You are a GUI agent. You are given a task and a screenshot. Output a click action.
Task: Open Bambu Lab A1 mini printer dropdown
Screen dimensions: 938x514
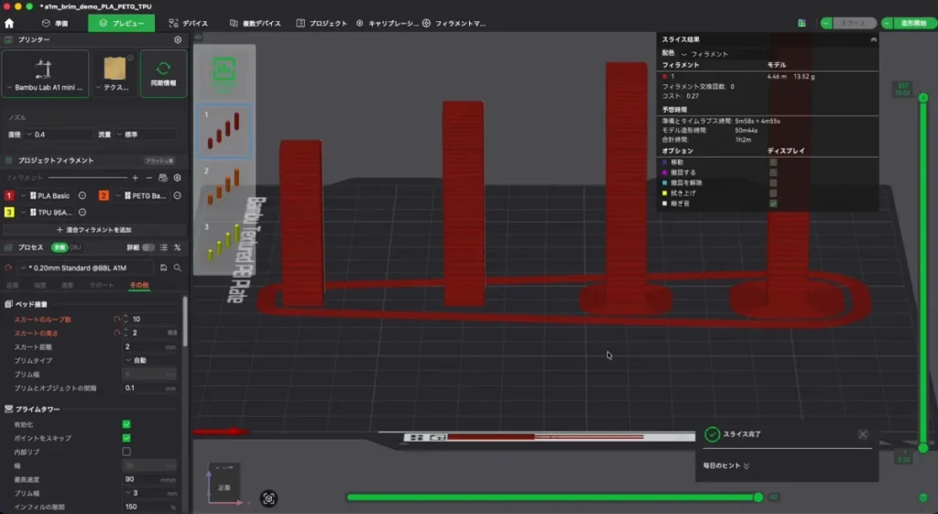pyautogui.click(x=46, y=73)
